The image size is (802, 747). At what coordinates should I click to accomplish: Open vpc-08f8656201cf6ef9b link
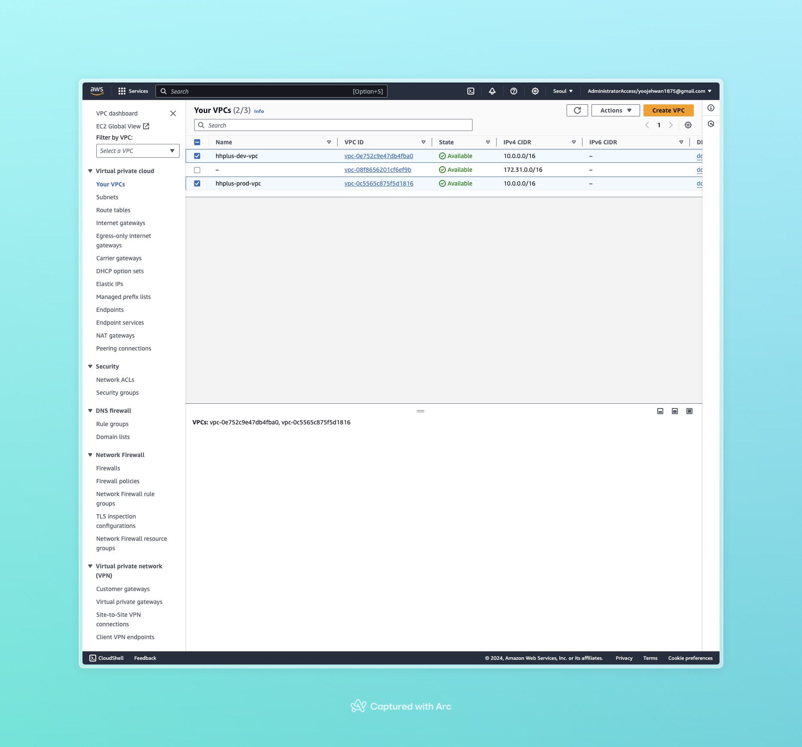(378, 170)
